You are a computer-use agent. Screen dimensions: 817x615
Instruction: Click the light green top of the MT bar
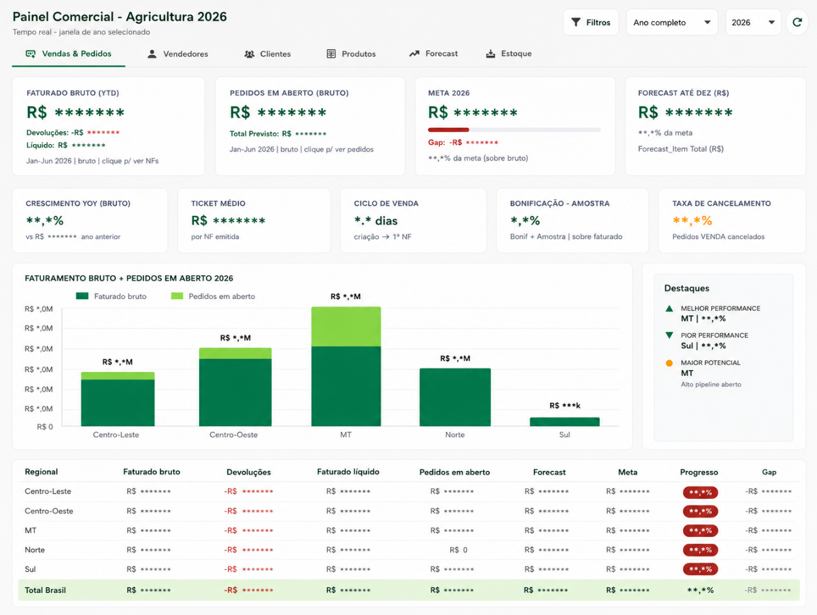point(346,327)
